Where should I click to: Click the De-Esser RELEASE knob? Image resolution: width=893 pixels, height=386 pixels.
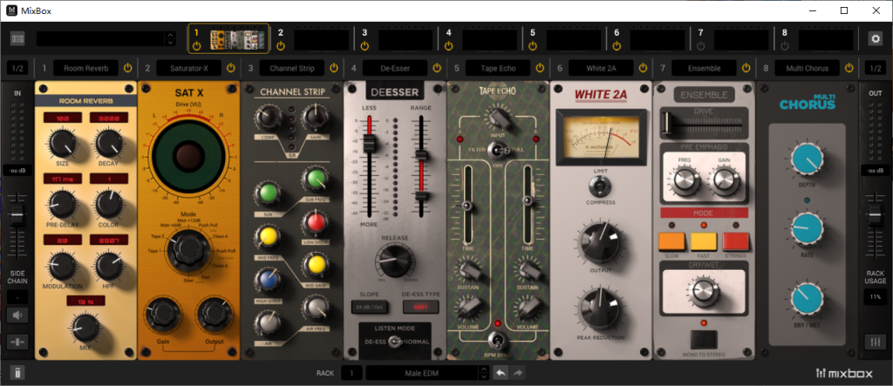coord(394,261)
